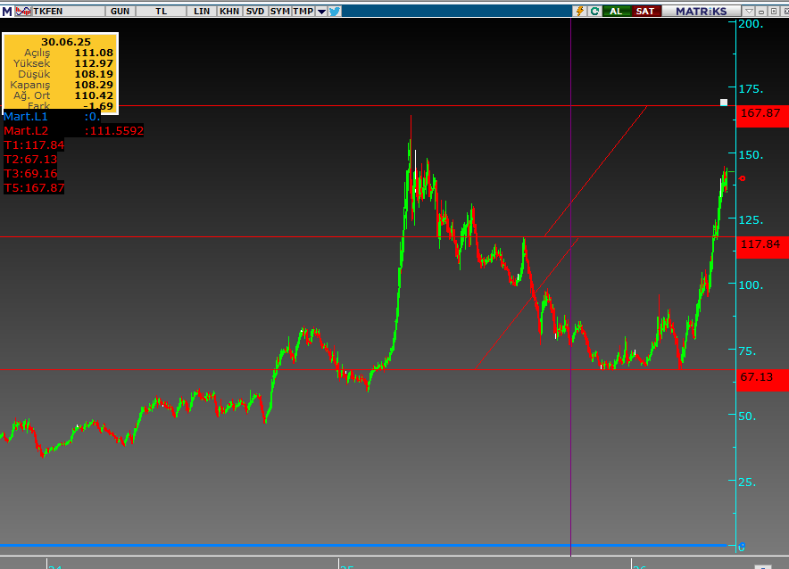The image size is (789, 569).
Task: Toggle LIN linear scale button
Action: [202, 11]
